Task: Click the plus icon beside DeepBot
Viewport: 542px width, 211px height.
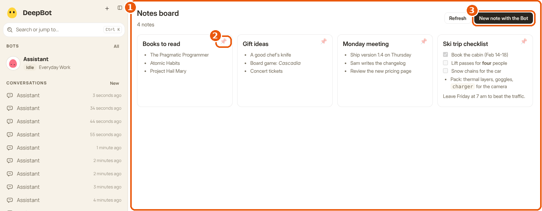Action: coord(107,8)
